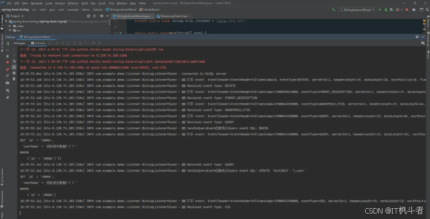Stop the process with the red square in the top toolbar

pos(407,10)
